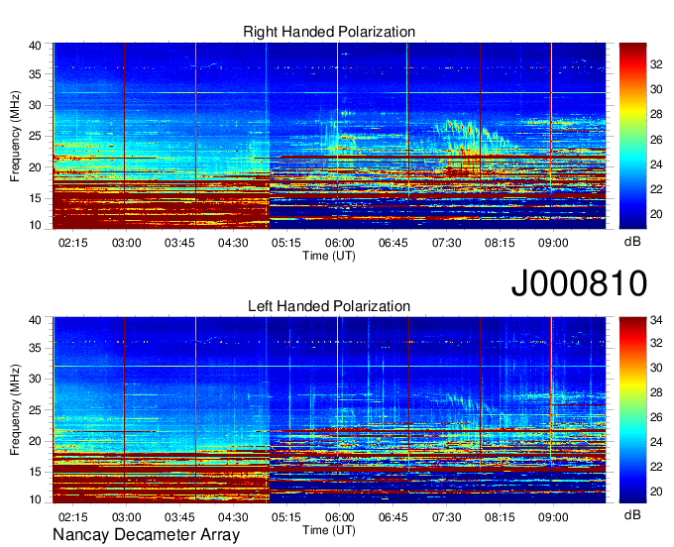
Task: Click the Right Handed Polarization title
Action: 329,32
